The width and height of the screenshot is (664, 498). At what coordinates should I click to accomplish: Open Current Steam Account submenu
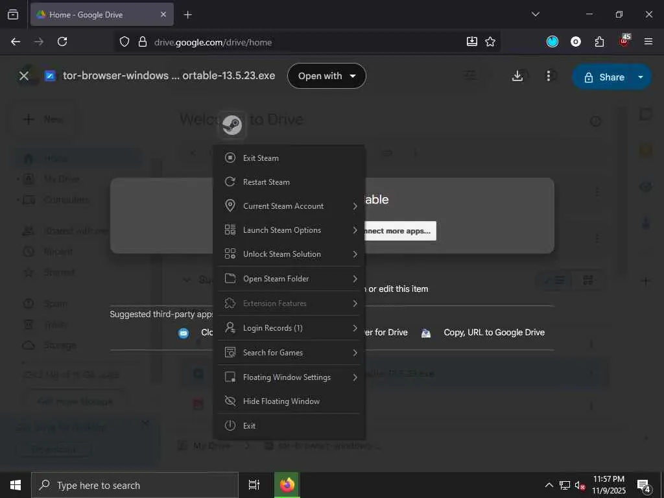(289, 206)
